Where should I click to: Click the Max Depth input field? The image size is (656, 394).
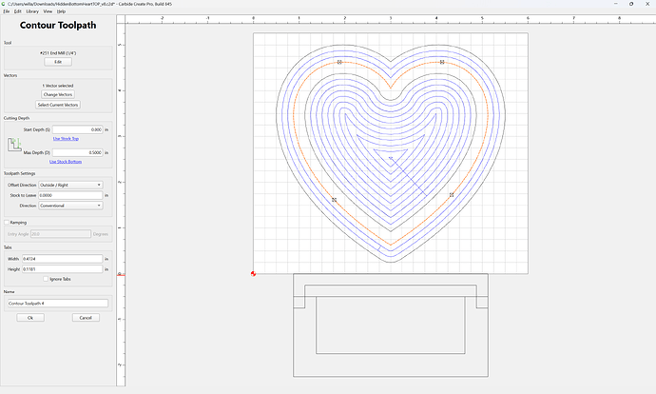tap(77, 152)
